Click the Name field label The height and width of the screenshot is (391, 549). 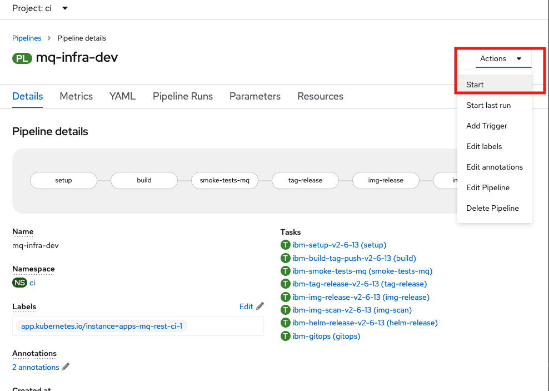23,231
